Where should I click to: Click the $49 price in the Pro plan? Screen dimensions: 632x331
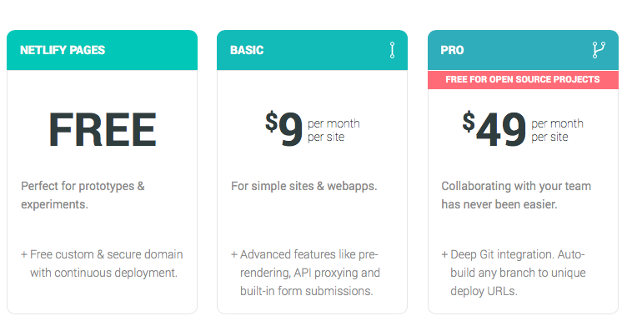point(494,129)
